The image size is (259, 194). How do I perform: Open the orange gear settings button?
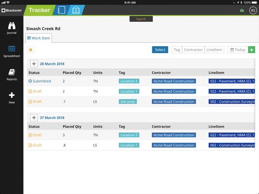31,50
